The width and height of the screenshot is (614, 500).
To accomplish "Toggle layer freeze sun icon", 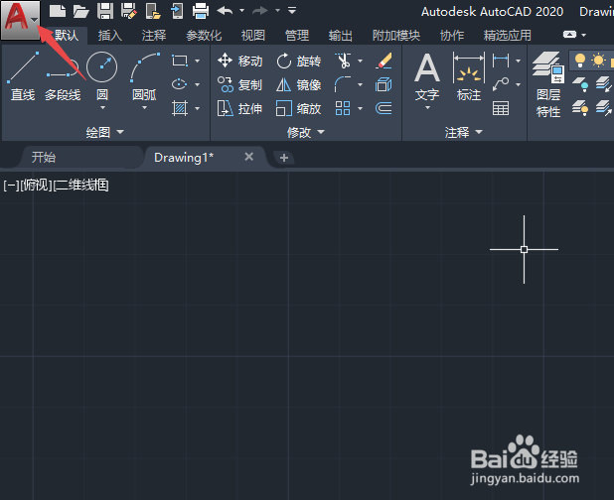I will click(598, 61).
